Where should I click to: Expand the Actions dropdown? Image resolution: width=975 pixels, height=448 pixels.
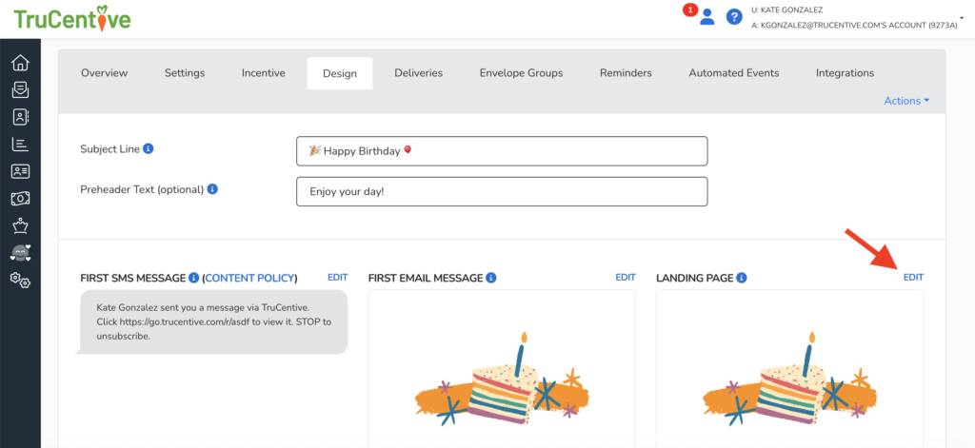[x=906, y=101]
